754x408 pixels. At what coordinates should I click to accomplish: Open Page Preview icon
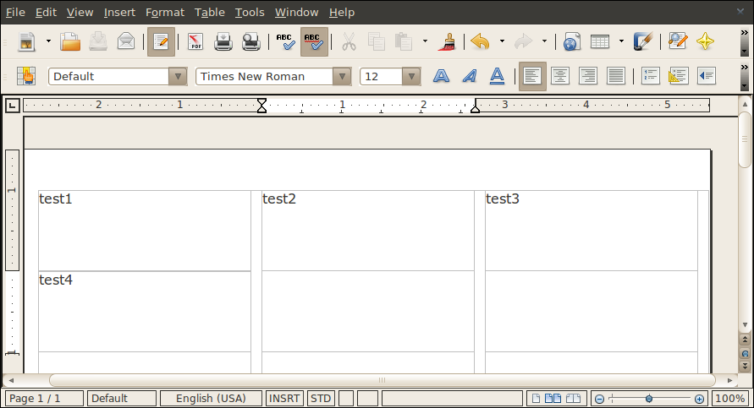tap(251, 41)
